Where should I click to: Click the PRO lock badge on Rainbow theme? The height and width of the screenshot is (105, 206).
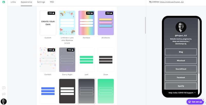click(x=90, y=13)
